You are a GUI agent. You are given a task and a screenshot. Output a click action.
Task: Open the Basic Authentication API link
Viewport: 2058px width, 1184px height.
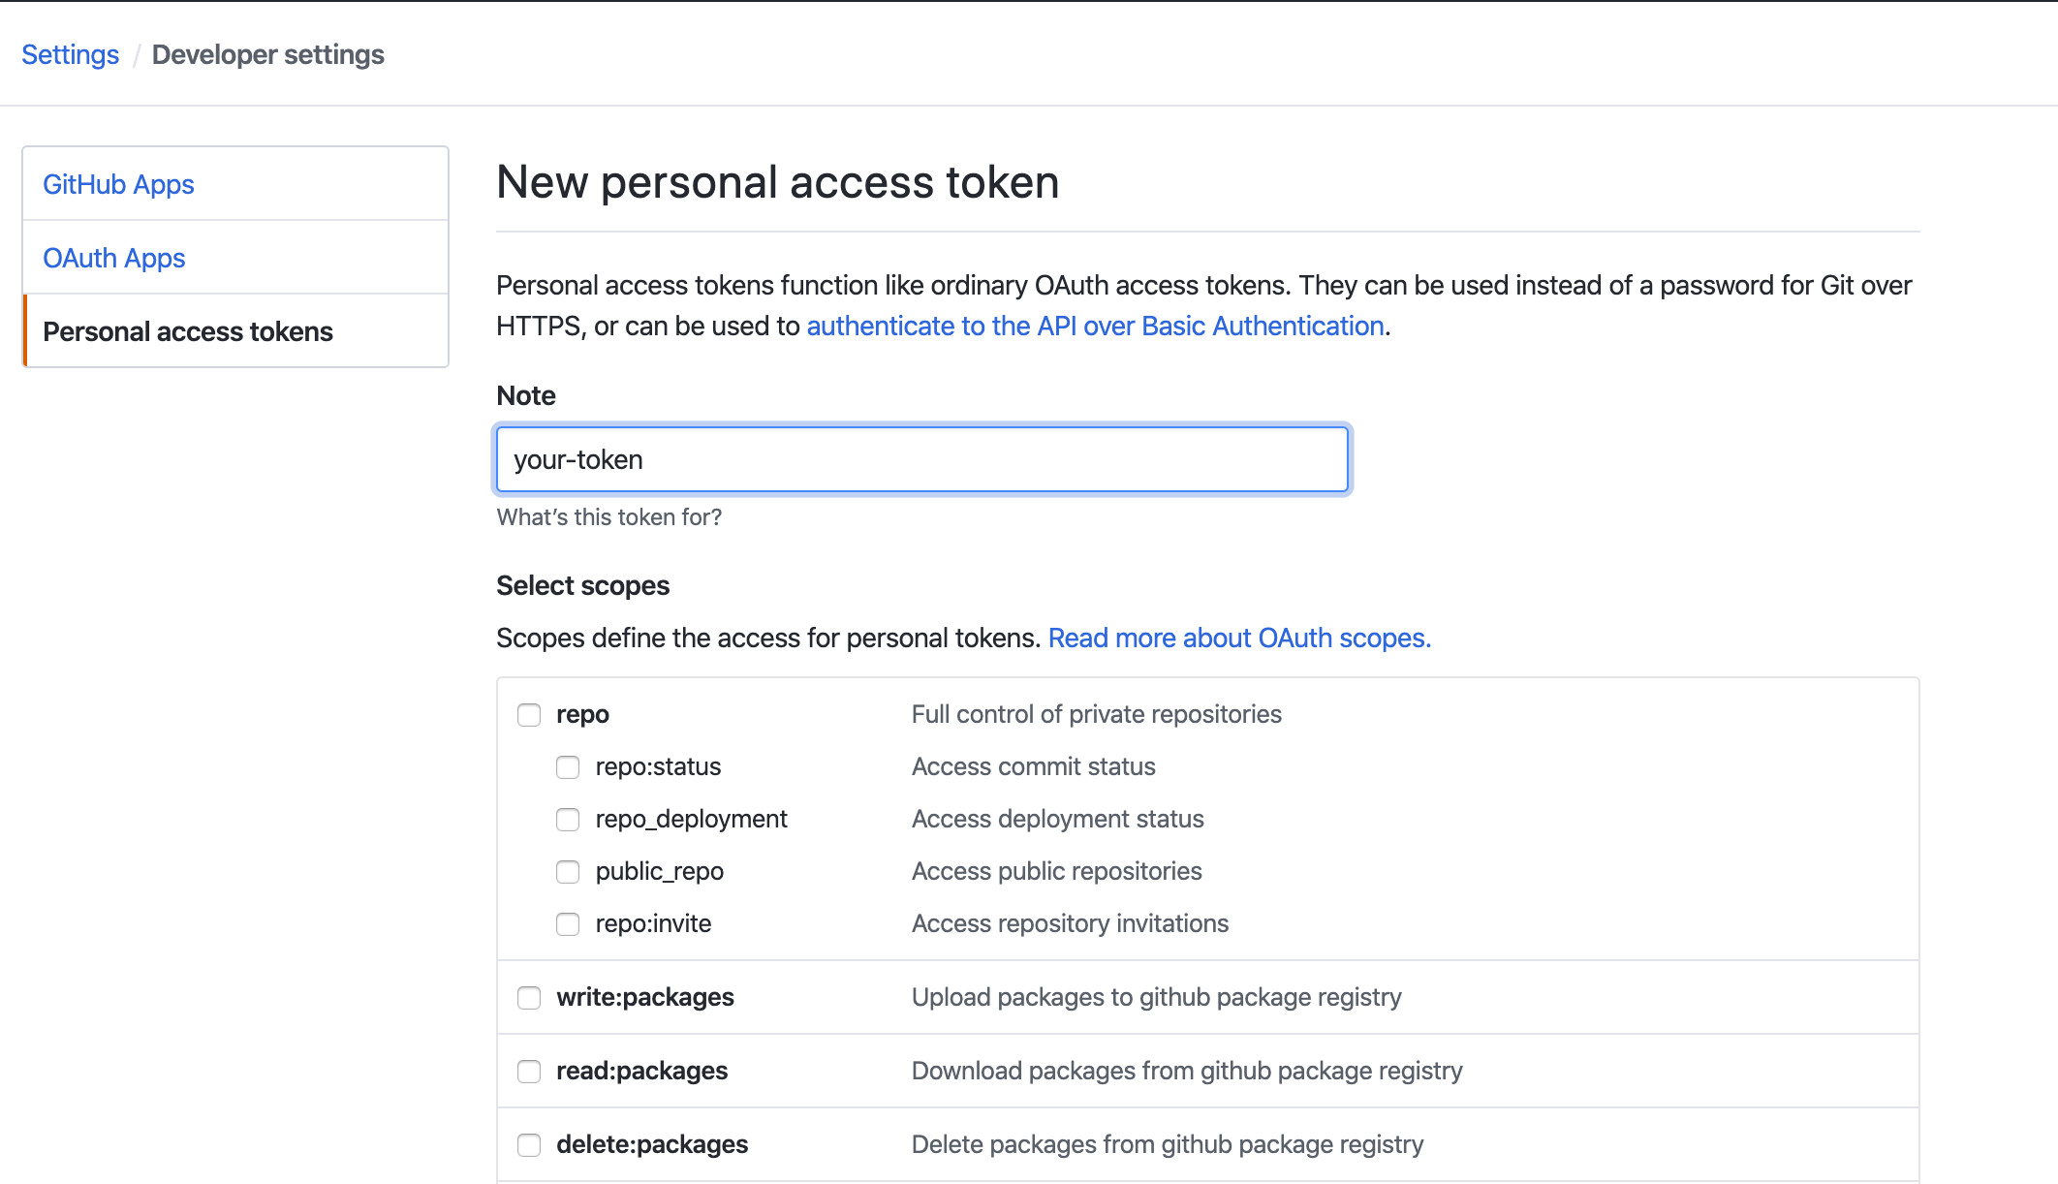click(x=1095, y=326)
